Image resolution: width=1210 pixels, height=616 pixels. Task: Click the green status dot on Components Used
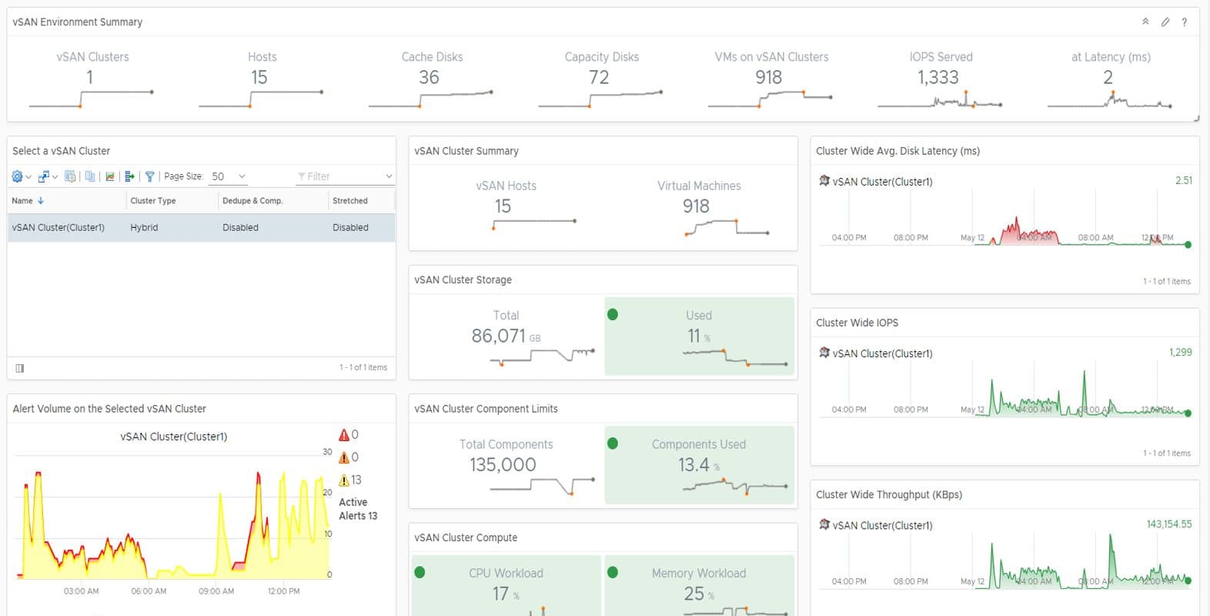[x=613, y=443]
